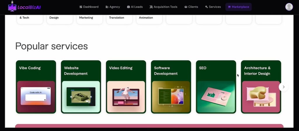
Task: Open the Vibe Coding service card
Action: pos(36,87)
